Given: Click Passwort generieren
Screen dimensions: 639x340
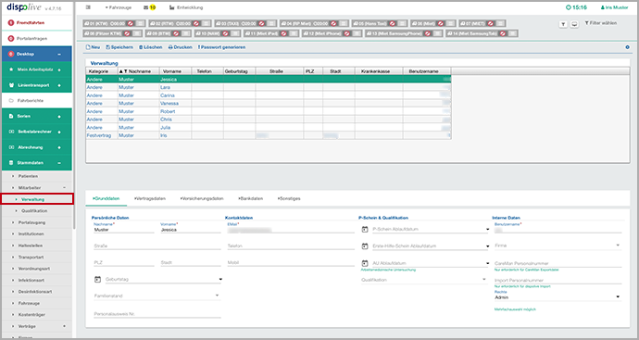Looking at the screenshot, I should [x=221, y=47].
